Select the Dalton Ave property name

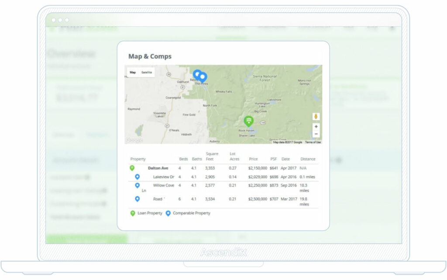[x=158, y=168]
